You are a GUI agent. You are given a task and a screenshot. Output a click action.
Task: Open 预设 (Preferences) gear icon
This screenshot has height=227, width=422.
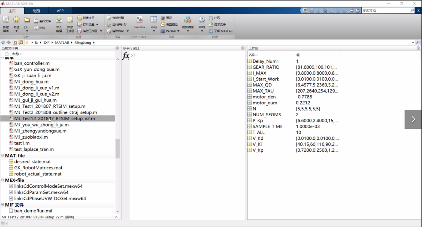(163, 18)
